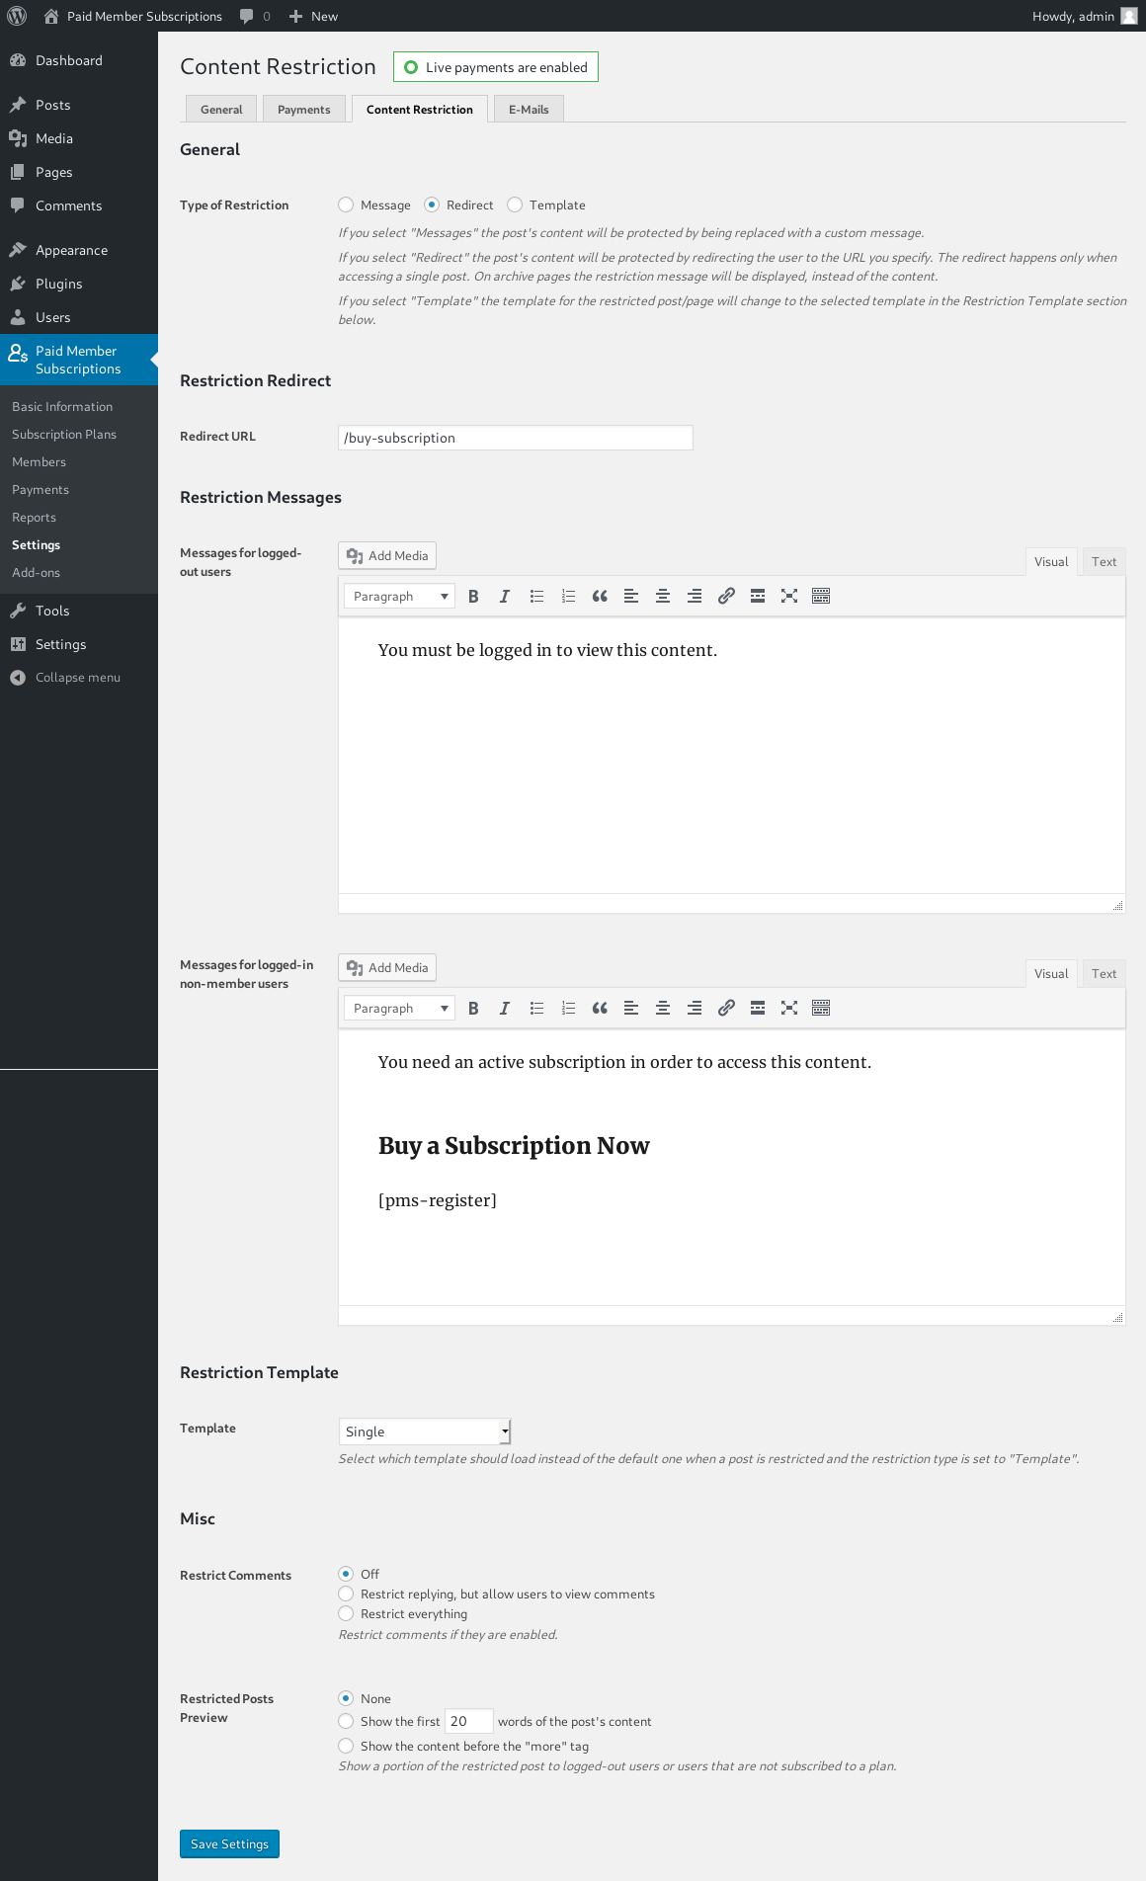Open fullscreen mode in non-member users editor
The width and height of the screenshot is (1146, 1881).
789,1008
